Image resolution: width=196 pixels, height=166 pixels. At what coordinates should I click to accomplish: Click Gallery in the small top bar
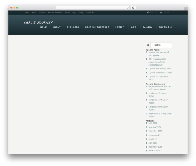point(80,13)
